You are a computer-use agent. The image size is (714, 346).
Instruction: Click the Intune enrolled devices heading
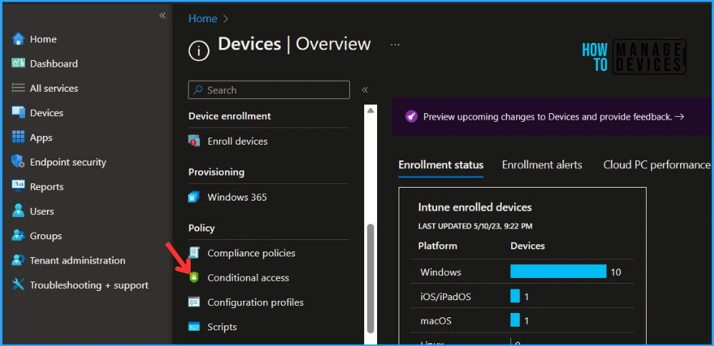coord(475,207)
